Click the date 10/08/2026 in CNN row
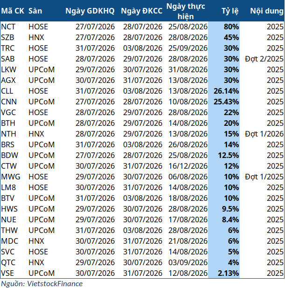Viewport: 285px width, 288px height. pos(188,102)
